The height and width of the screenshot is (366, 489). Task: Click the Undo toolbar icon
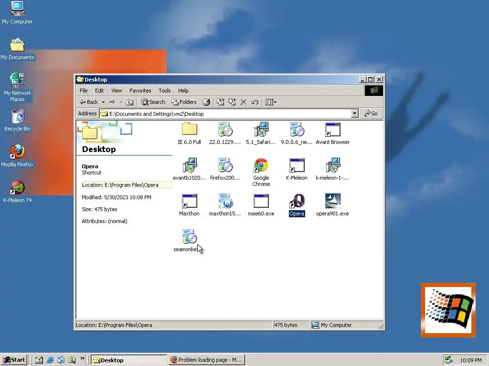255,102
